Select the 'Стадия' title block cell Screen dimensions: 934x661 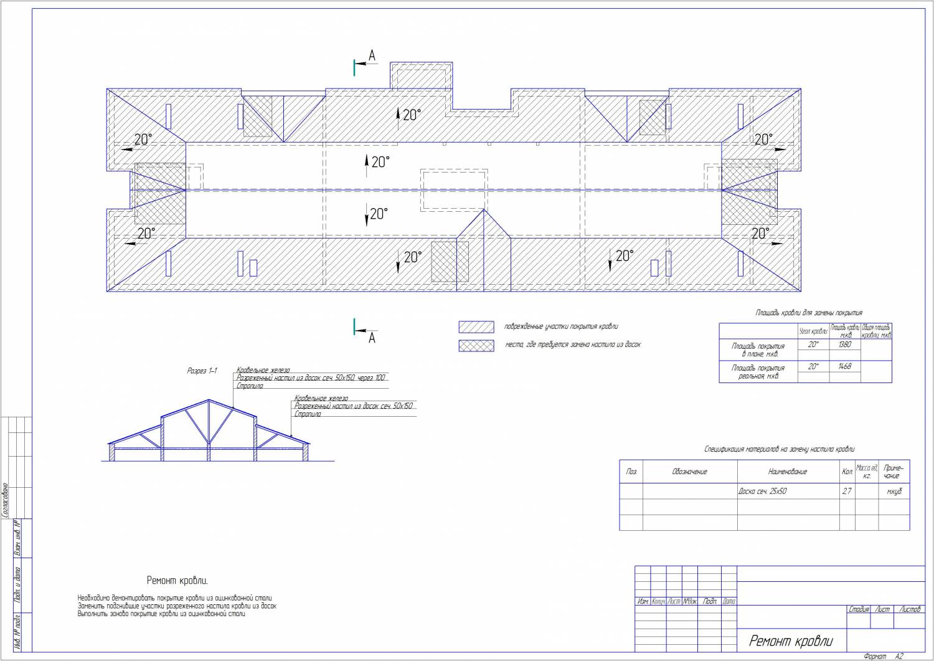[x=859, y=609]
